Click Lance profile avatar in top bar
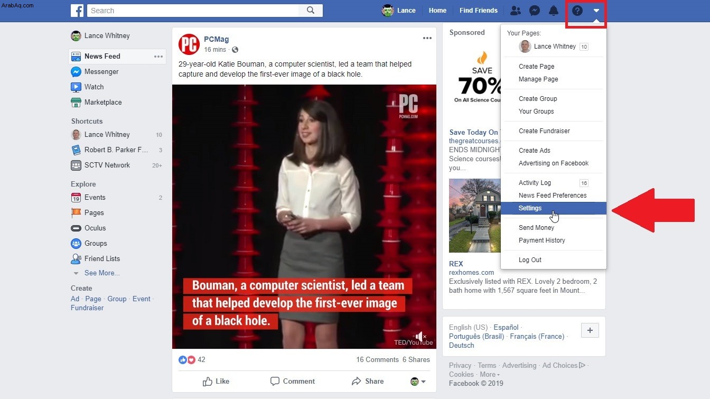Viewport: 710px width, 399px height. coord(388,11)
